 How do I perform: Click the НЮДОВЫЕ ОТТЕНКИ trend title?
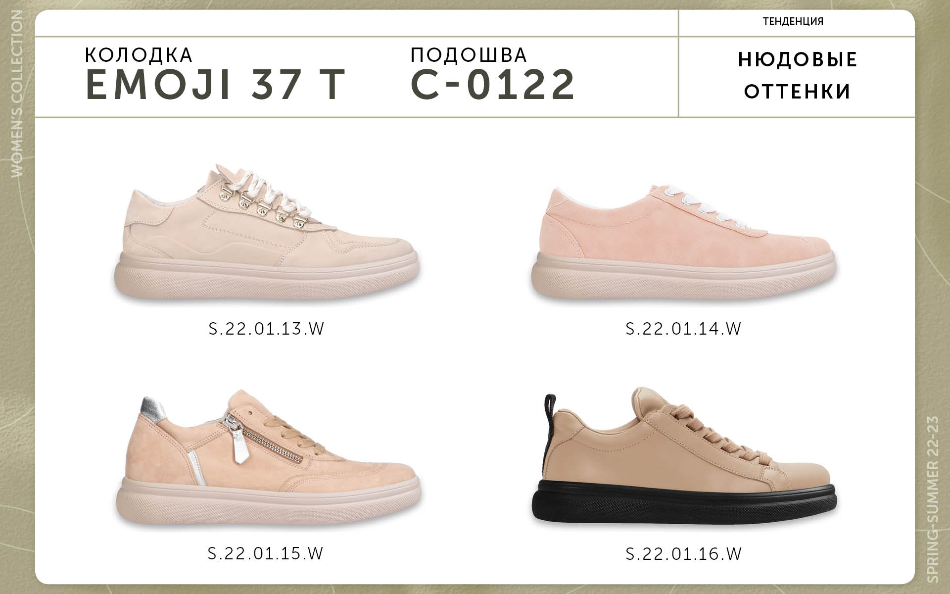click(798, 76)
